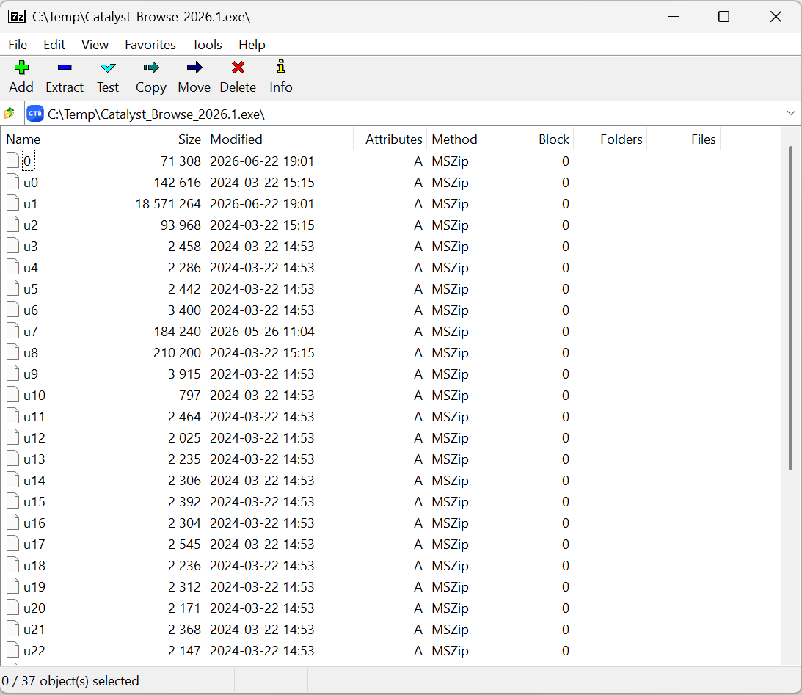802x695 pixels.
Task: Expand the address path dropdown
Action: (x=791, y=114)
